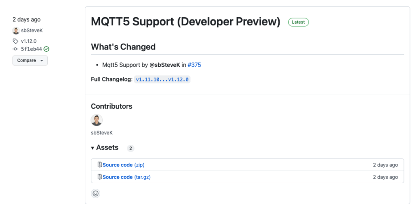The height and width of the screenshot is (206, 413).
Task: Click the file icon for Source code zip
Action: [99, 165]
